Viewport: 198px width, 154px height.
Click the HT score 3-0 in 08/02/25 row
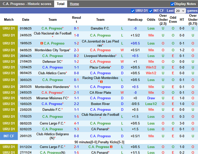pos(182,123)
